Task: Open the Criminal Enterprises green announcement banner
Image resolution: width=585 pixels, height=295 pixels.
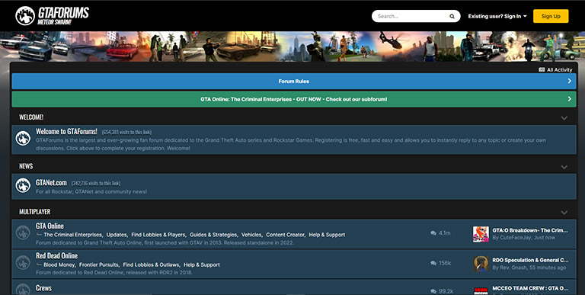Action: pos(294,99)
